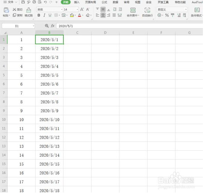
Task: Toggle bold formatting
Action: click(x=39, y=15)
